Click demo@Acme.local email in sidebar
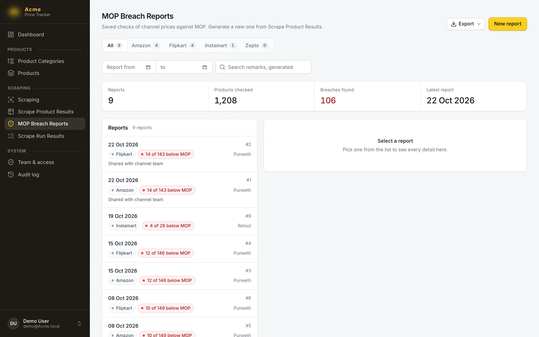This screenshot has width=539, height=337. coord(41,326)
